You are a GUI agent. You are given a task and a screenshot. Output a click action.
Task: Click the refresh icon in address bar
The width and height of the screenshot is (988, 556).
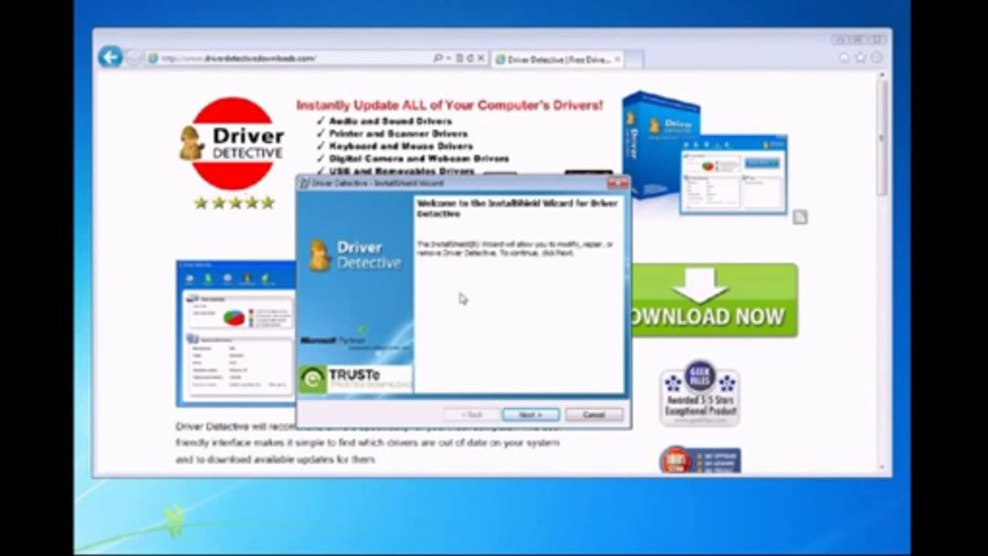(469, 58)
